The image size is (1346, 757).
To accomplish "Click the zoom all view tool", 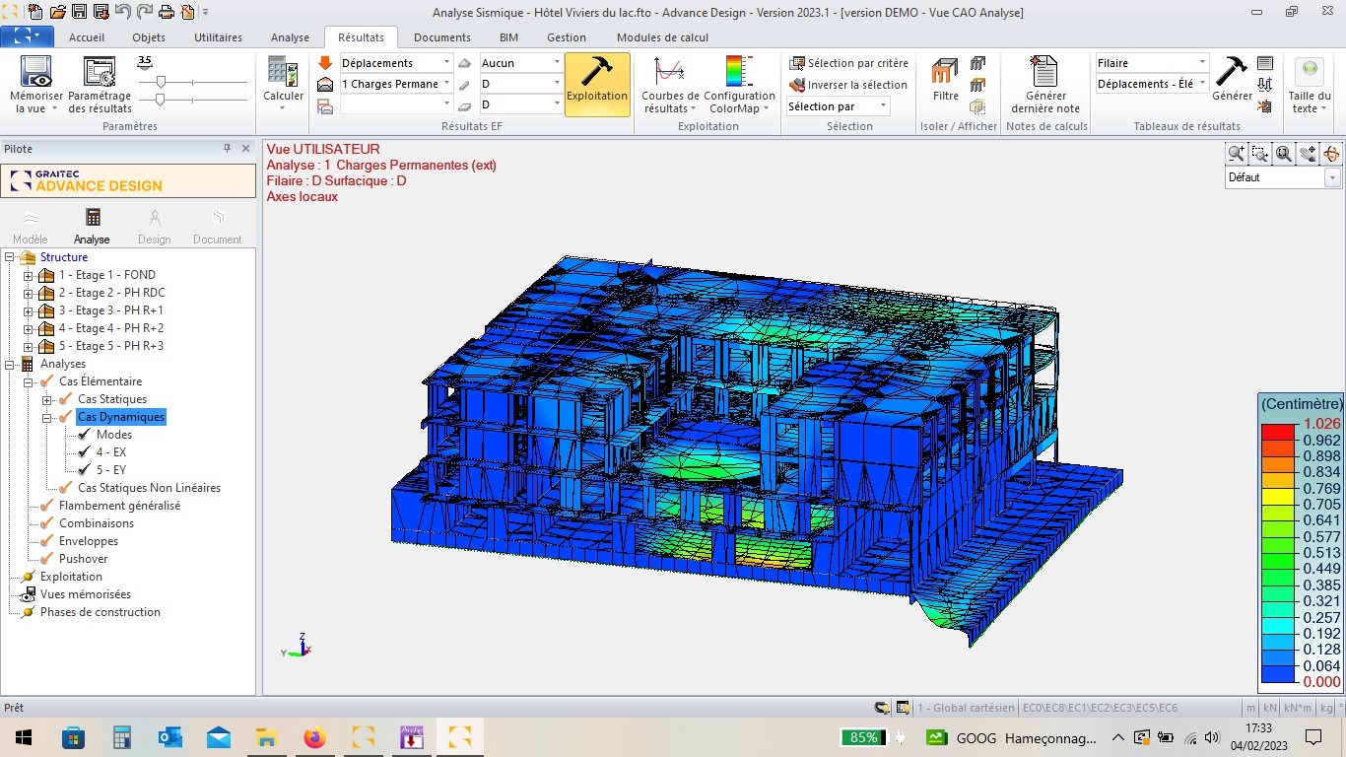I will click(1284, 153).
